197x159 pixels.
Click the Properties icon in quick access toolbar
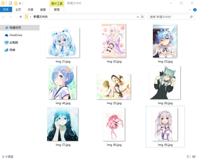pos(10,3)
